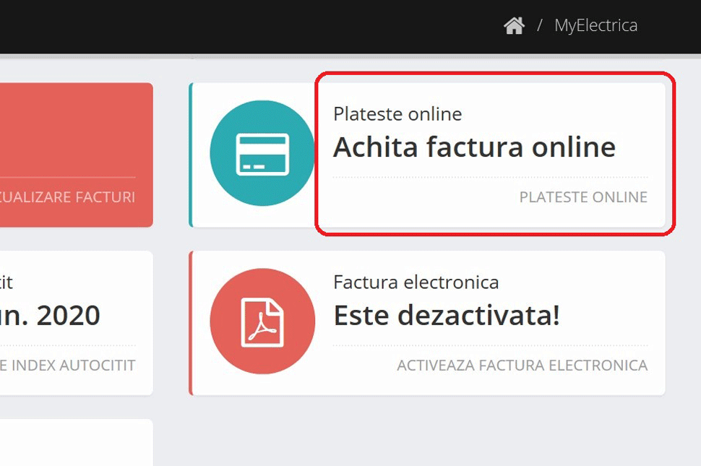Open the VIZUALIZARE FACTURI link
Viewport: 701px width, 466px height.
tap(68, 197)
